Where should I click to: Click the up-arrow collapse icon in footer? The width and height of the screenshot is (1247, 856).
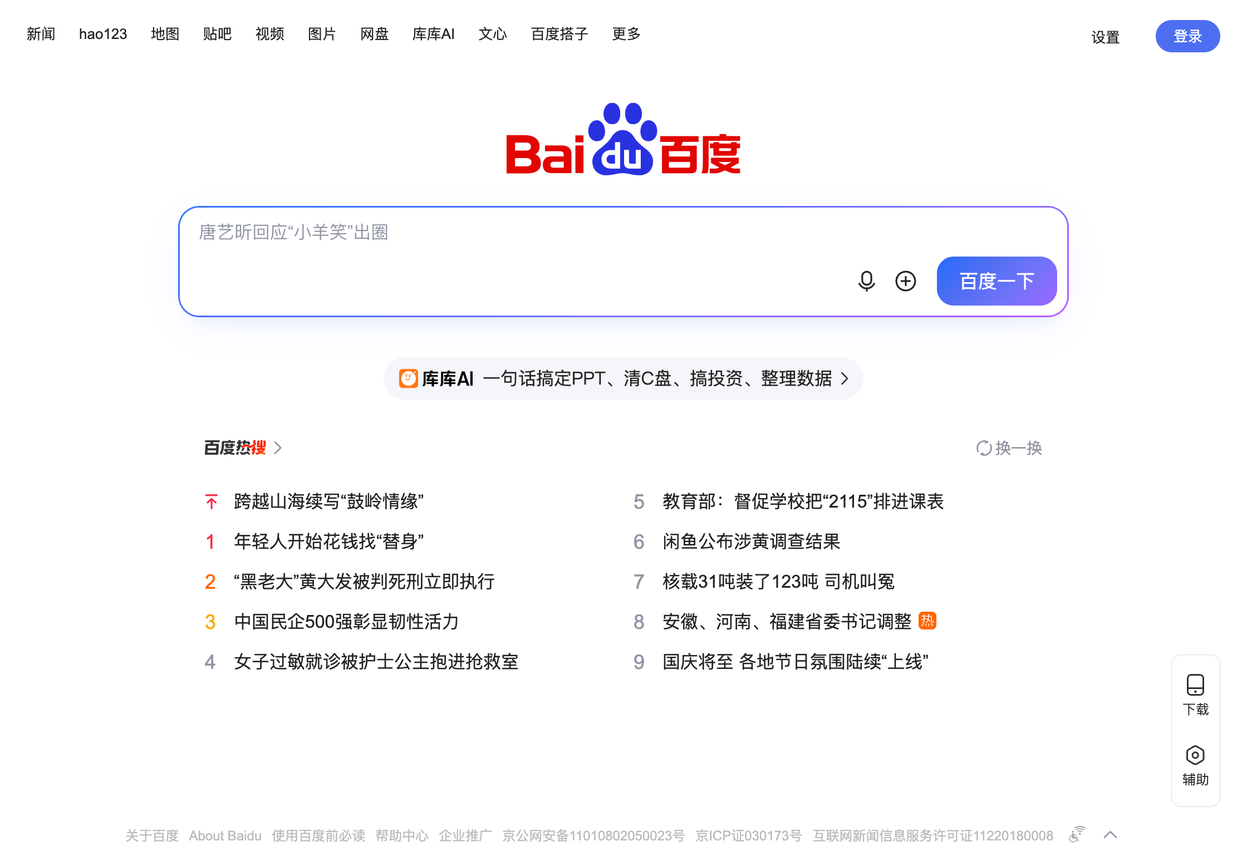[1111, 835]
